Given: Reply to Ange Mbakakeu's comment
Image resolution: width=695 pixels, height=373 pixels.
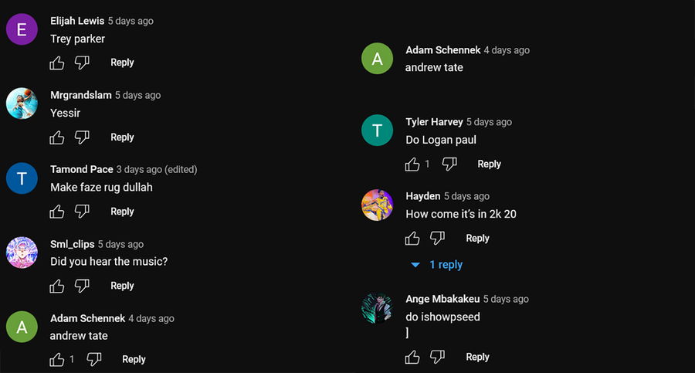Looking at the screenshot, I should (x=477, y=357).
